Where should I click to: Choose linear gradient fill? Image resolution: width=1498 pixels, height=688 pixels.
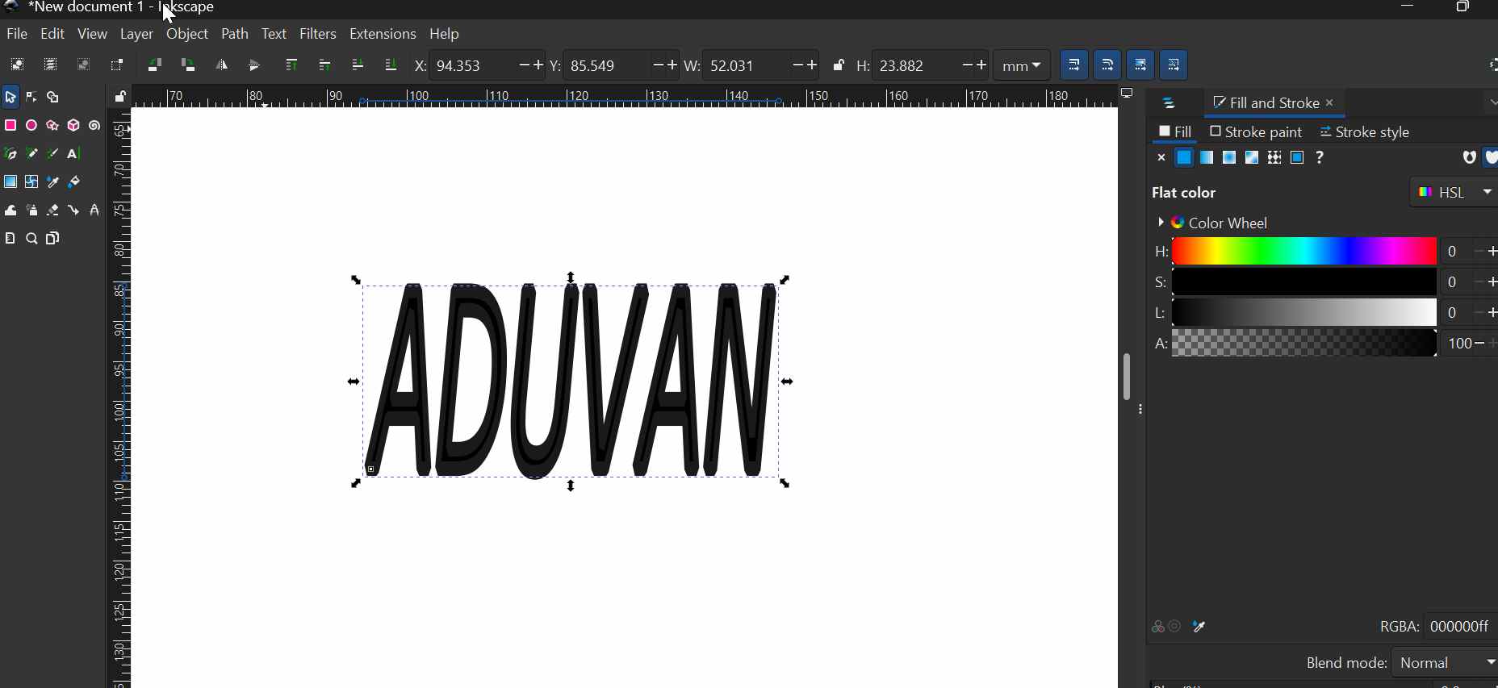(1207, 158)
